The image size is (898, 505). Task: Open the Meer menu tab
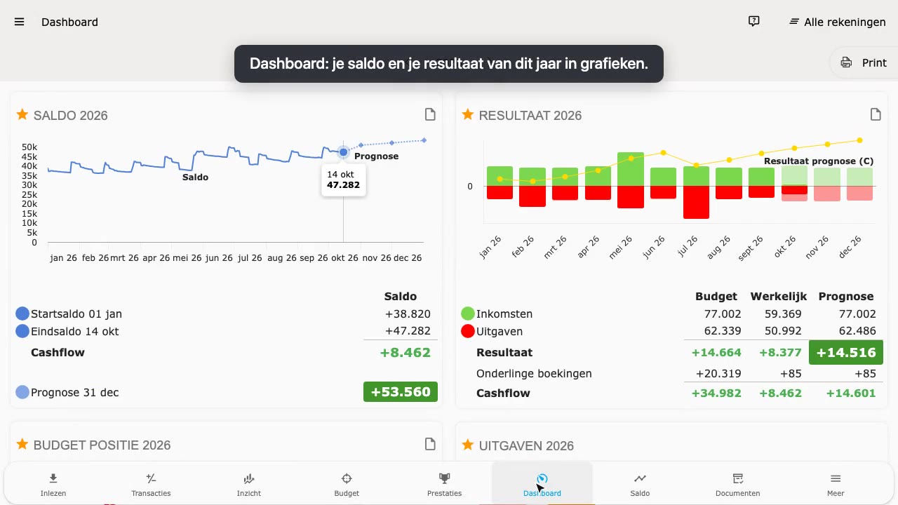836,484
